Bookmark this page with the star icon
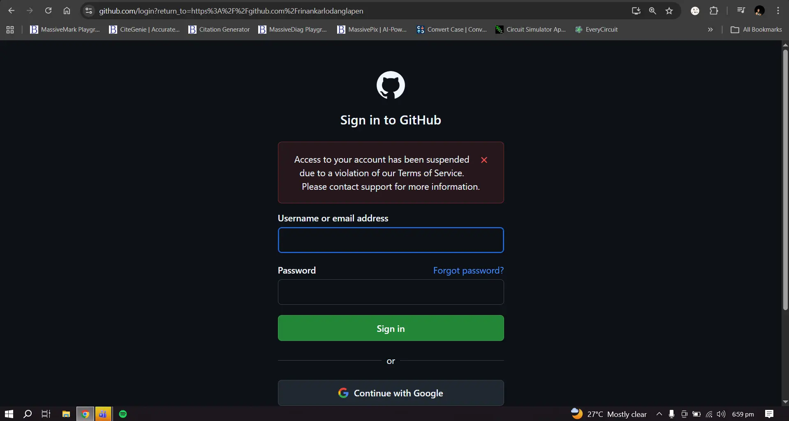The image size is (789, 421). (669, 11)
